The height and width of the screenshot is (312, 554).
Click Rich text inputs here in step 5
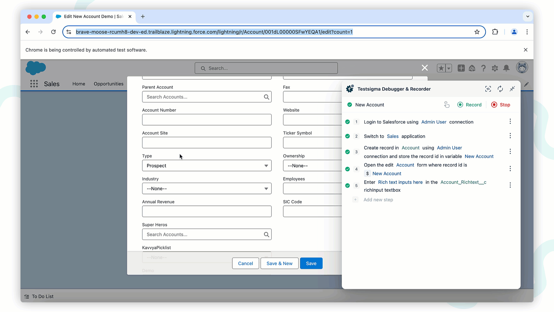coord(400,182)
